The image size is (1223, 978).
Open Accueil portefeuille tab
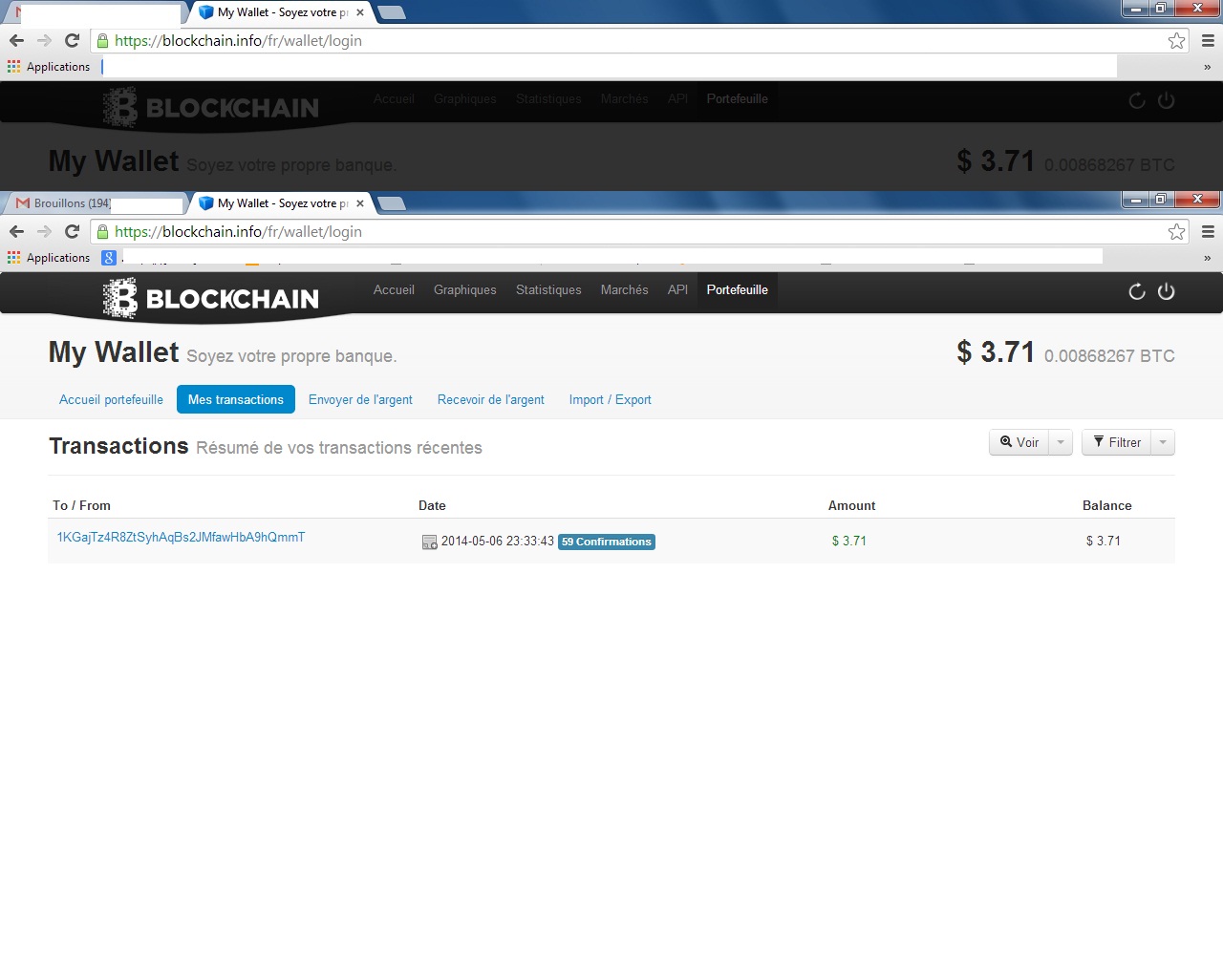tap(111, 399)
